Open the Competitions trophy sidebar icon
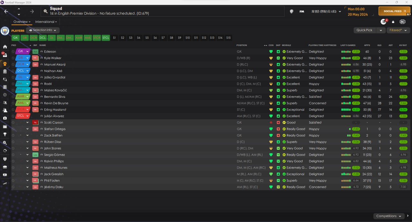Viewport: 412px width, 222px height. (x=5, y=134)
